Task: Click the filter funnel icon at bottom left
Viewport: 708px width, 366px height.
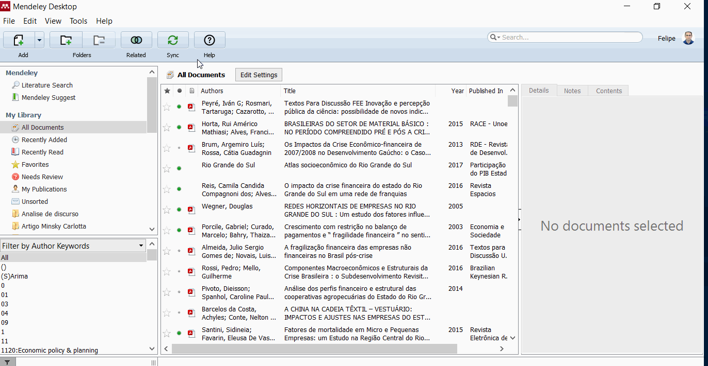Action: [x=8, y=362]
